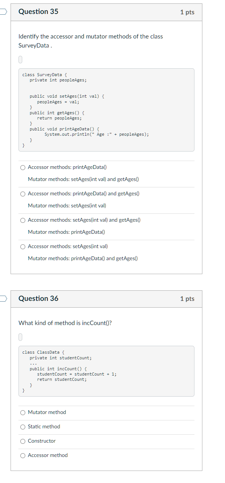
Task: Click inside the ClassData code block
Action: (x=106, y=371)
